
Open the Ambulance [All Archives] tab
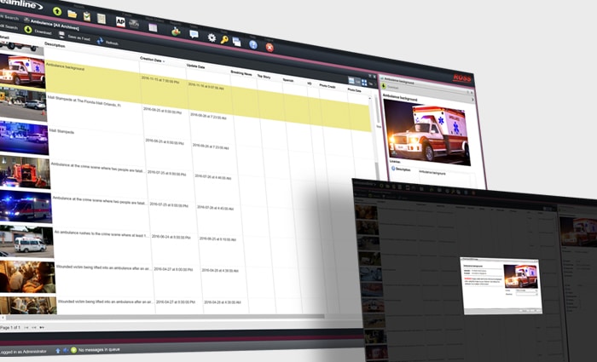52,24
